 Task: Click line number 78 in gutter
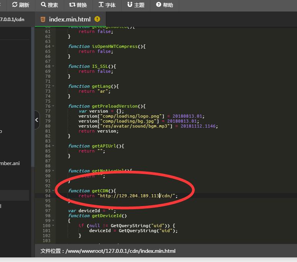(48, 116)
